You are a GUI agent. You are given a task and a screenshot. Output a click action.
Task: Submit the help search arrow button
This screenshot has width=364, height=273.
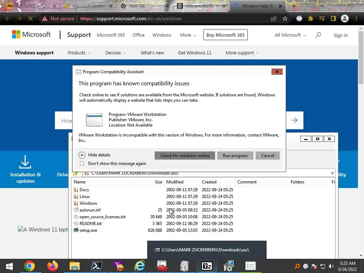tap(294, 120)
